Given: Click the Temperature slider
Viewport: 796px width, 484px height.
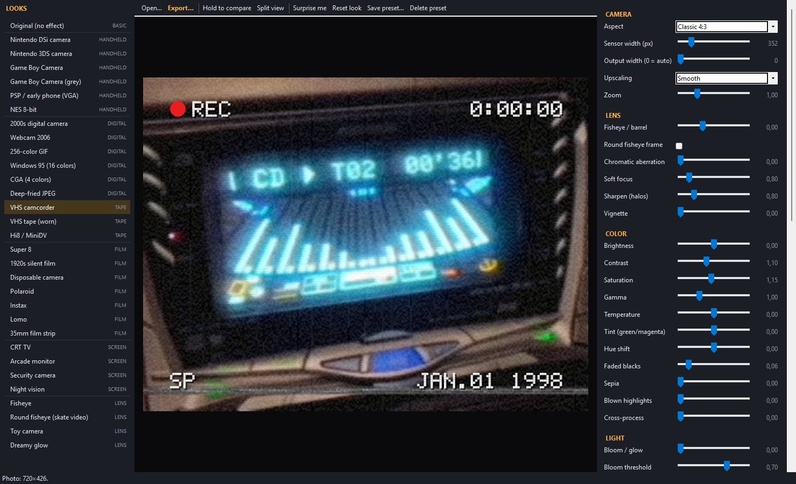Looking at the screenshot, I should (x=713, y=313).
